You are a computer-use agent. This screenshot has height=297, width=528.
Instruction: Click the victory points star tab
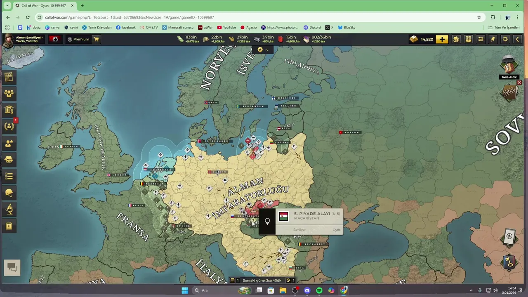(263, 49)
